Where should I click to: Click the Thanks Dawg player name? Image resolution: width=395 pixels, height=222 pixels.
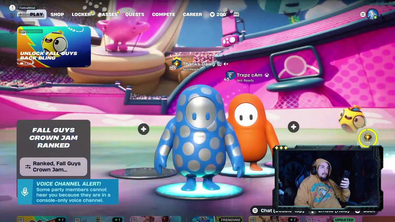click(199, 64)
